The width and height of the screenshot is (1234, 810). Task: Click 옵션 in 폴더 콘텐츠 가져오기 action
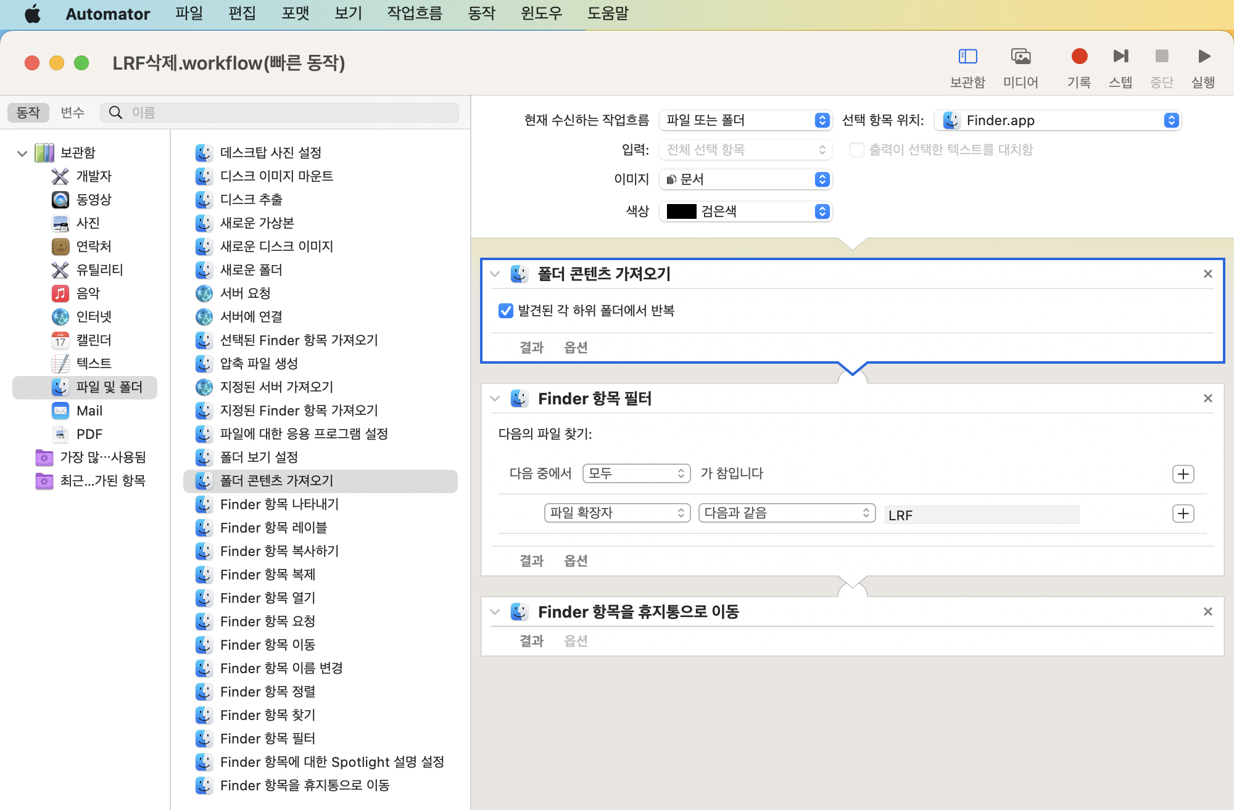[576, 347]
